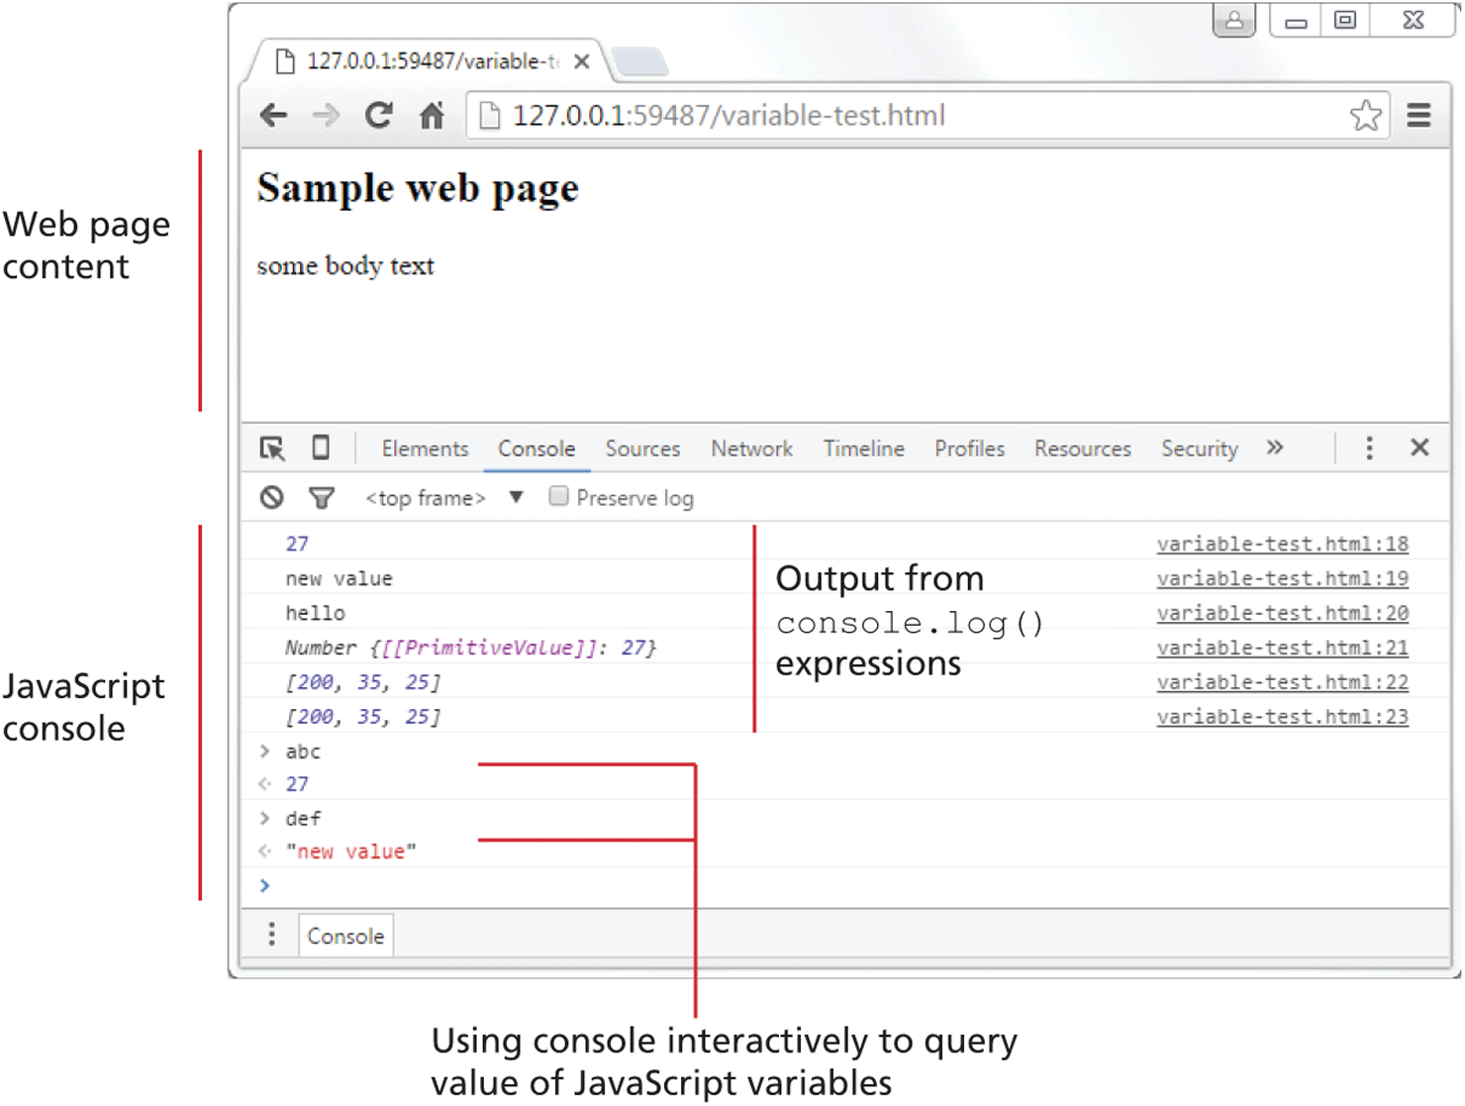1465x1106 pixels.
Task: Activate the inspect element picker icon
Action: click(272, 449)
